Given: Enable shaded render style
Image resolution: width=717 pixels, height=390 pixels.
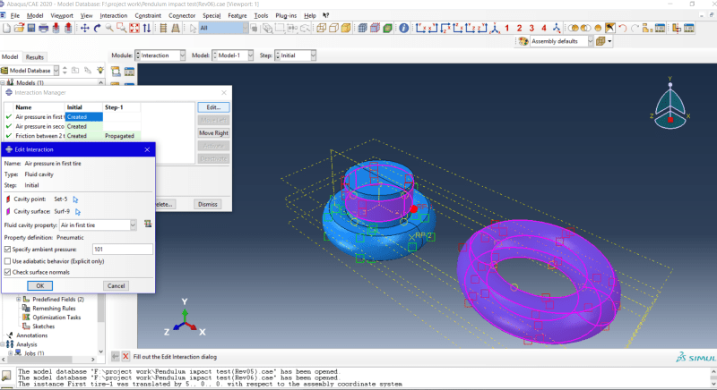Looking at the screenshot, I should (346, 29).
